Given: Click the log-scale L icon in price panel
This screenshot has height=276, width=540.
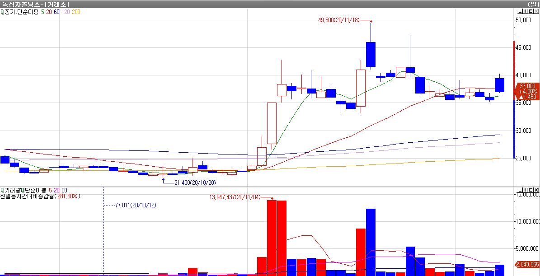Looking at the screenshot, I should point(520,11).
